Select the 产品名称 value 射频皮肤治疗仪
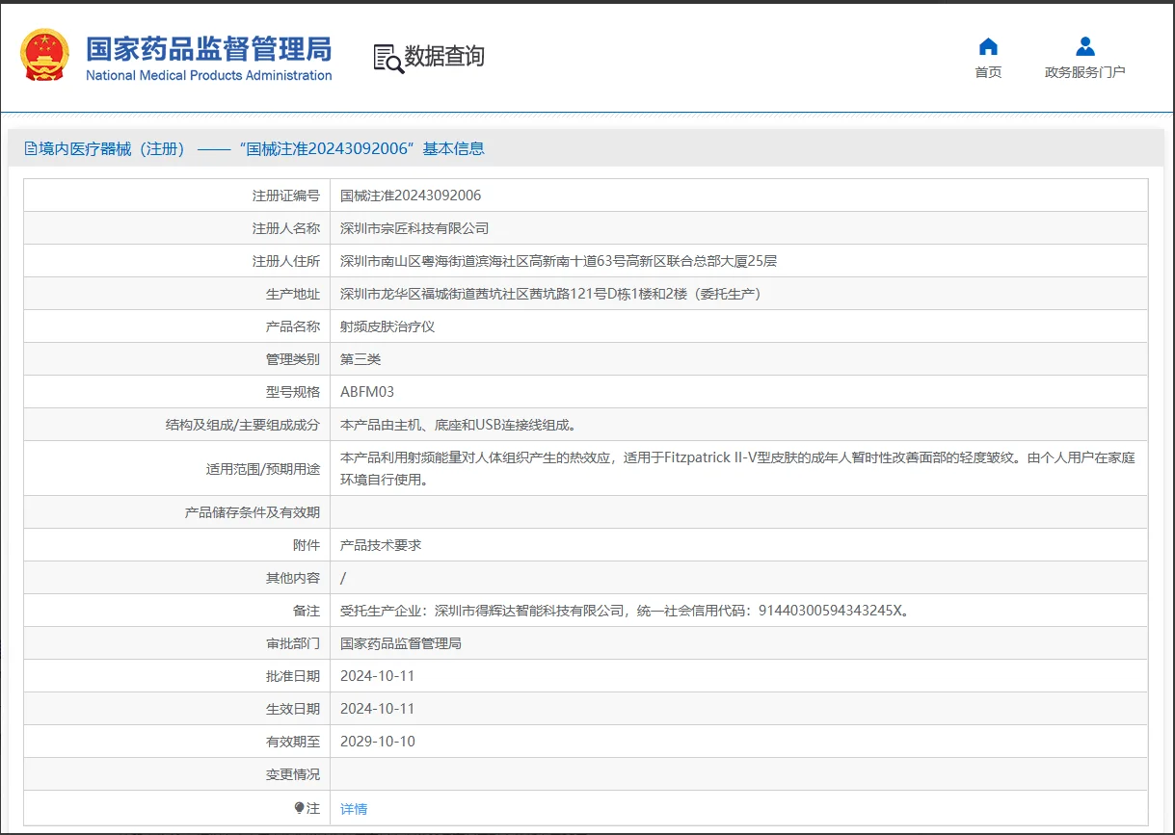The height and width of the screenshot is (835, 1175). coord(386,326)
